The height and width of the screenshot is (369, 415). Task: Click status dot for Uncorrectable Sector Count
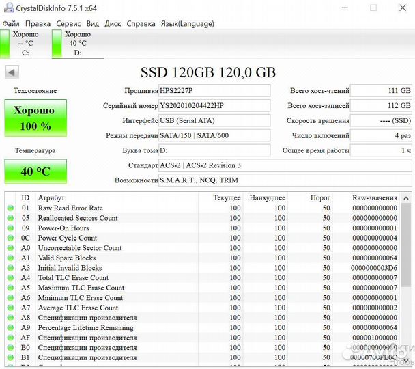[x=10, y=248]
